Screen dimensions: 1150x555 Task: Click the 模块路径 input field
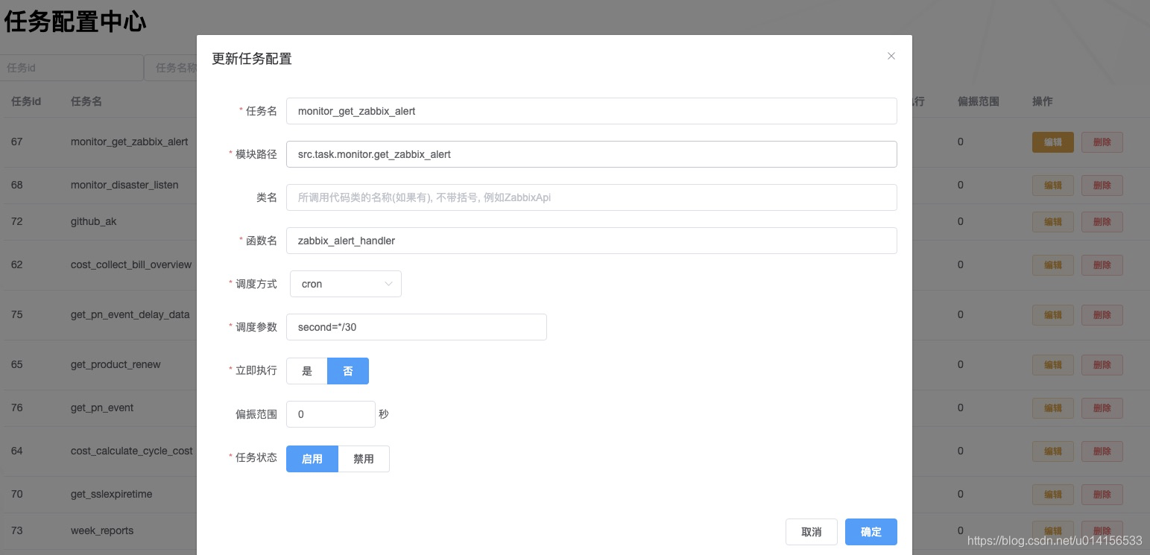coord(591,154)
